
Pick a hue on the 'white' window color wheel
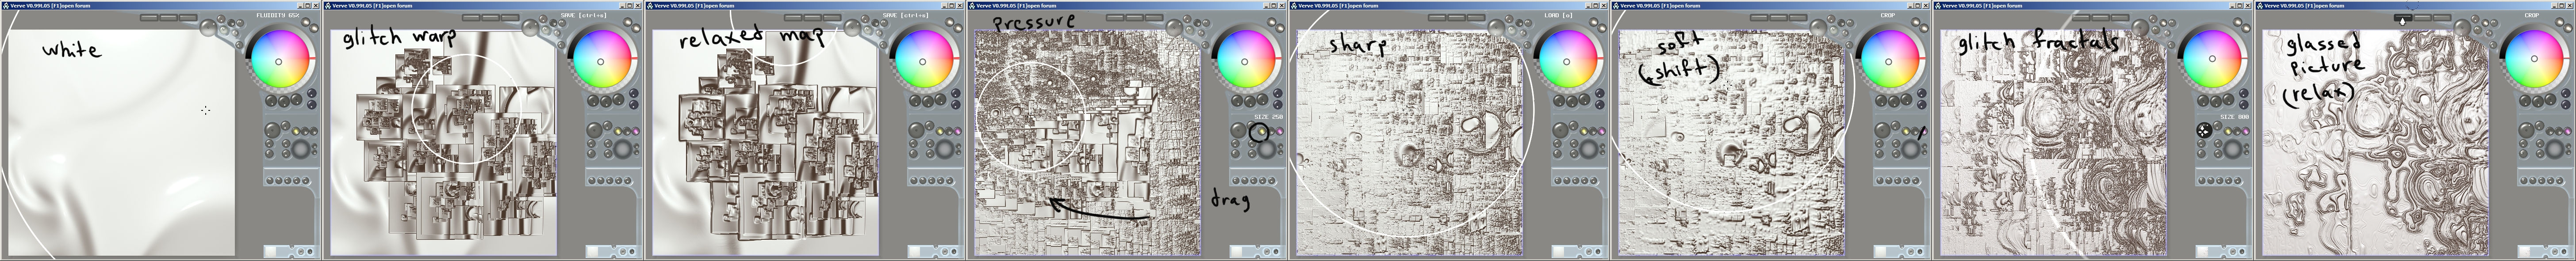point(278,61)
